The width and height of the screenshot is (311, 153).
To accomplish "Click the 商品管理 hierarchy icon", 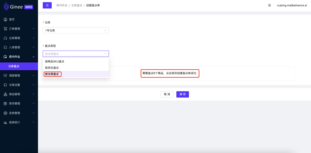I will click(5, 94).
